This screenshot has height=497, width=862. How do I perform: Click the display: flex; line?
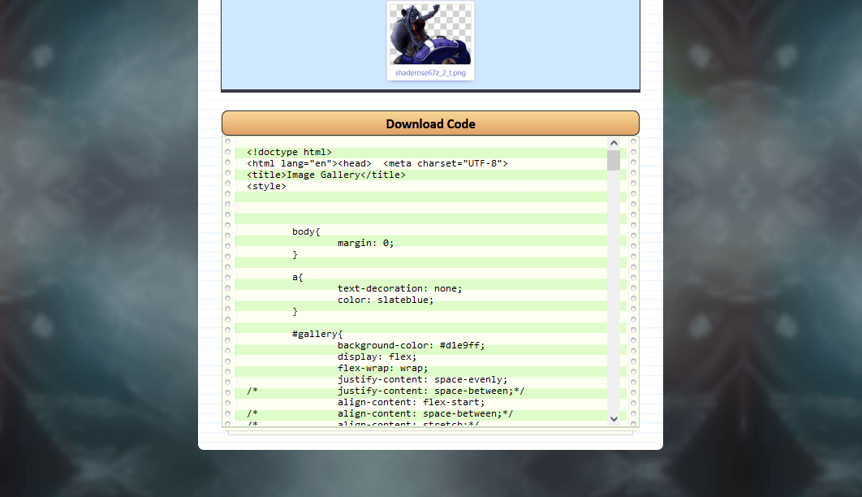point(377,357)
